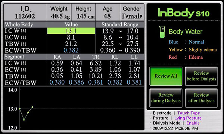The width and height of the screenshot is (224, 134).
Task: Click the Gender Female field
Action: click(132, 12)
